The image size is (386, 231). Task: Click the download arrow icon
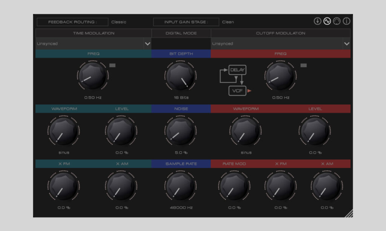click(x=317, y=21)
